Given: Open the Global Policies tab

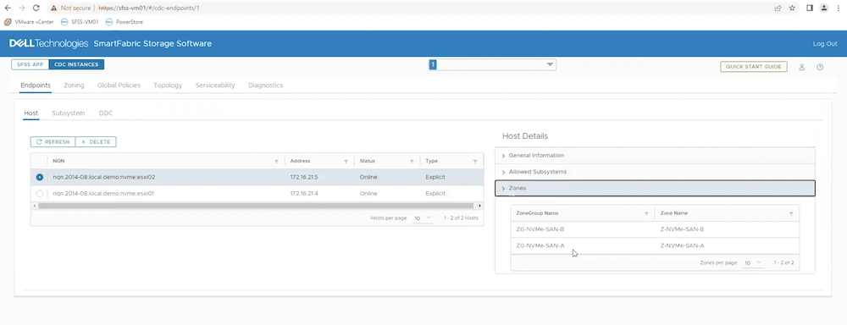Looking at the screenshot, I should click(119, 85).
